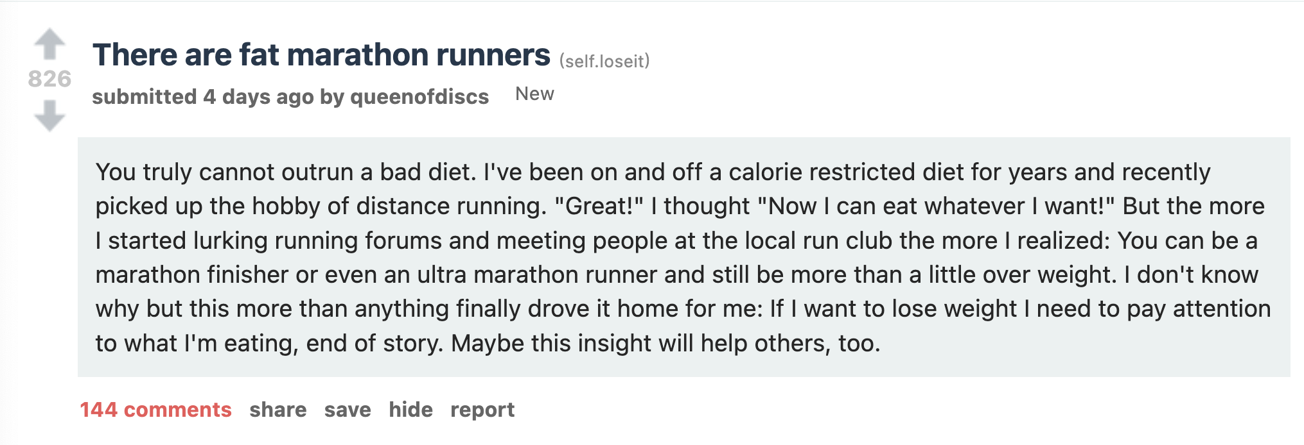Viewport: 1304px width, 445px height.
Task: Open the 'There are fat marathon runners' title
Action: tap(321, 55)
